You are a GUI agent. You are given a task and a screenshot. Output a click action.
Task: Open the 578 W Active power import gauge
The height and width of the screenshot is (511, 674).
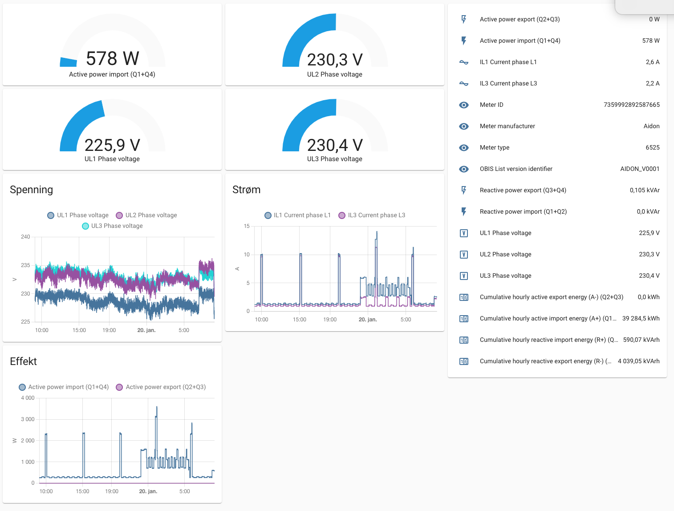pyautogui.click(x=112, y=45)
